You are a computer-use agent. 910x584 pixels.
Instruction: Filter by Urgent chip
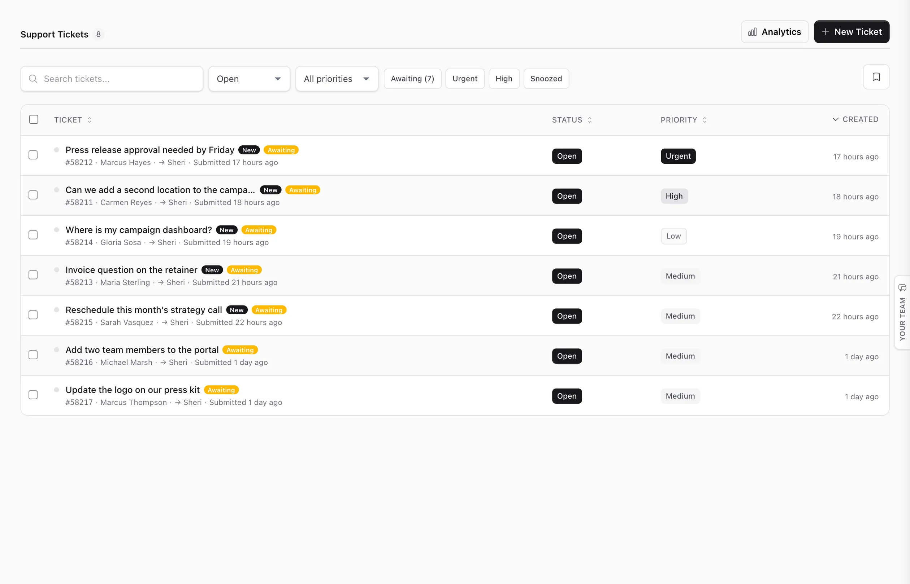[x=465, y=79]
